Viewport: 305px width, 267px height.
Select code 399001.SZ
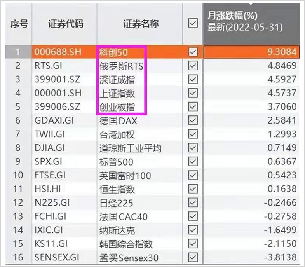57,79
